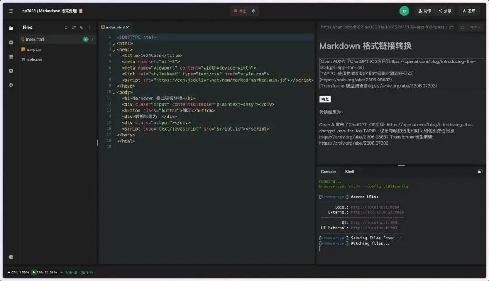The image size is (489, 281).
Task: Click into the Markdown input text box
Action: (402, 74)
